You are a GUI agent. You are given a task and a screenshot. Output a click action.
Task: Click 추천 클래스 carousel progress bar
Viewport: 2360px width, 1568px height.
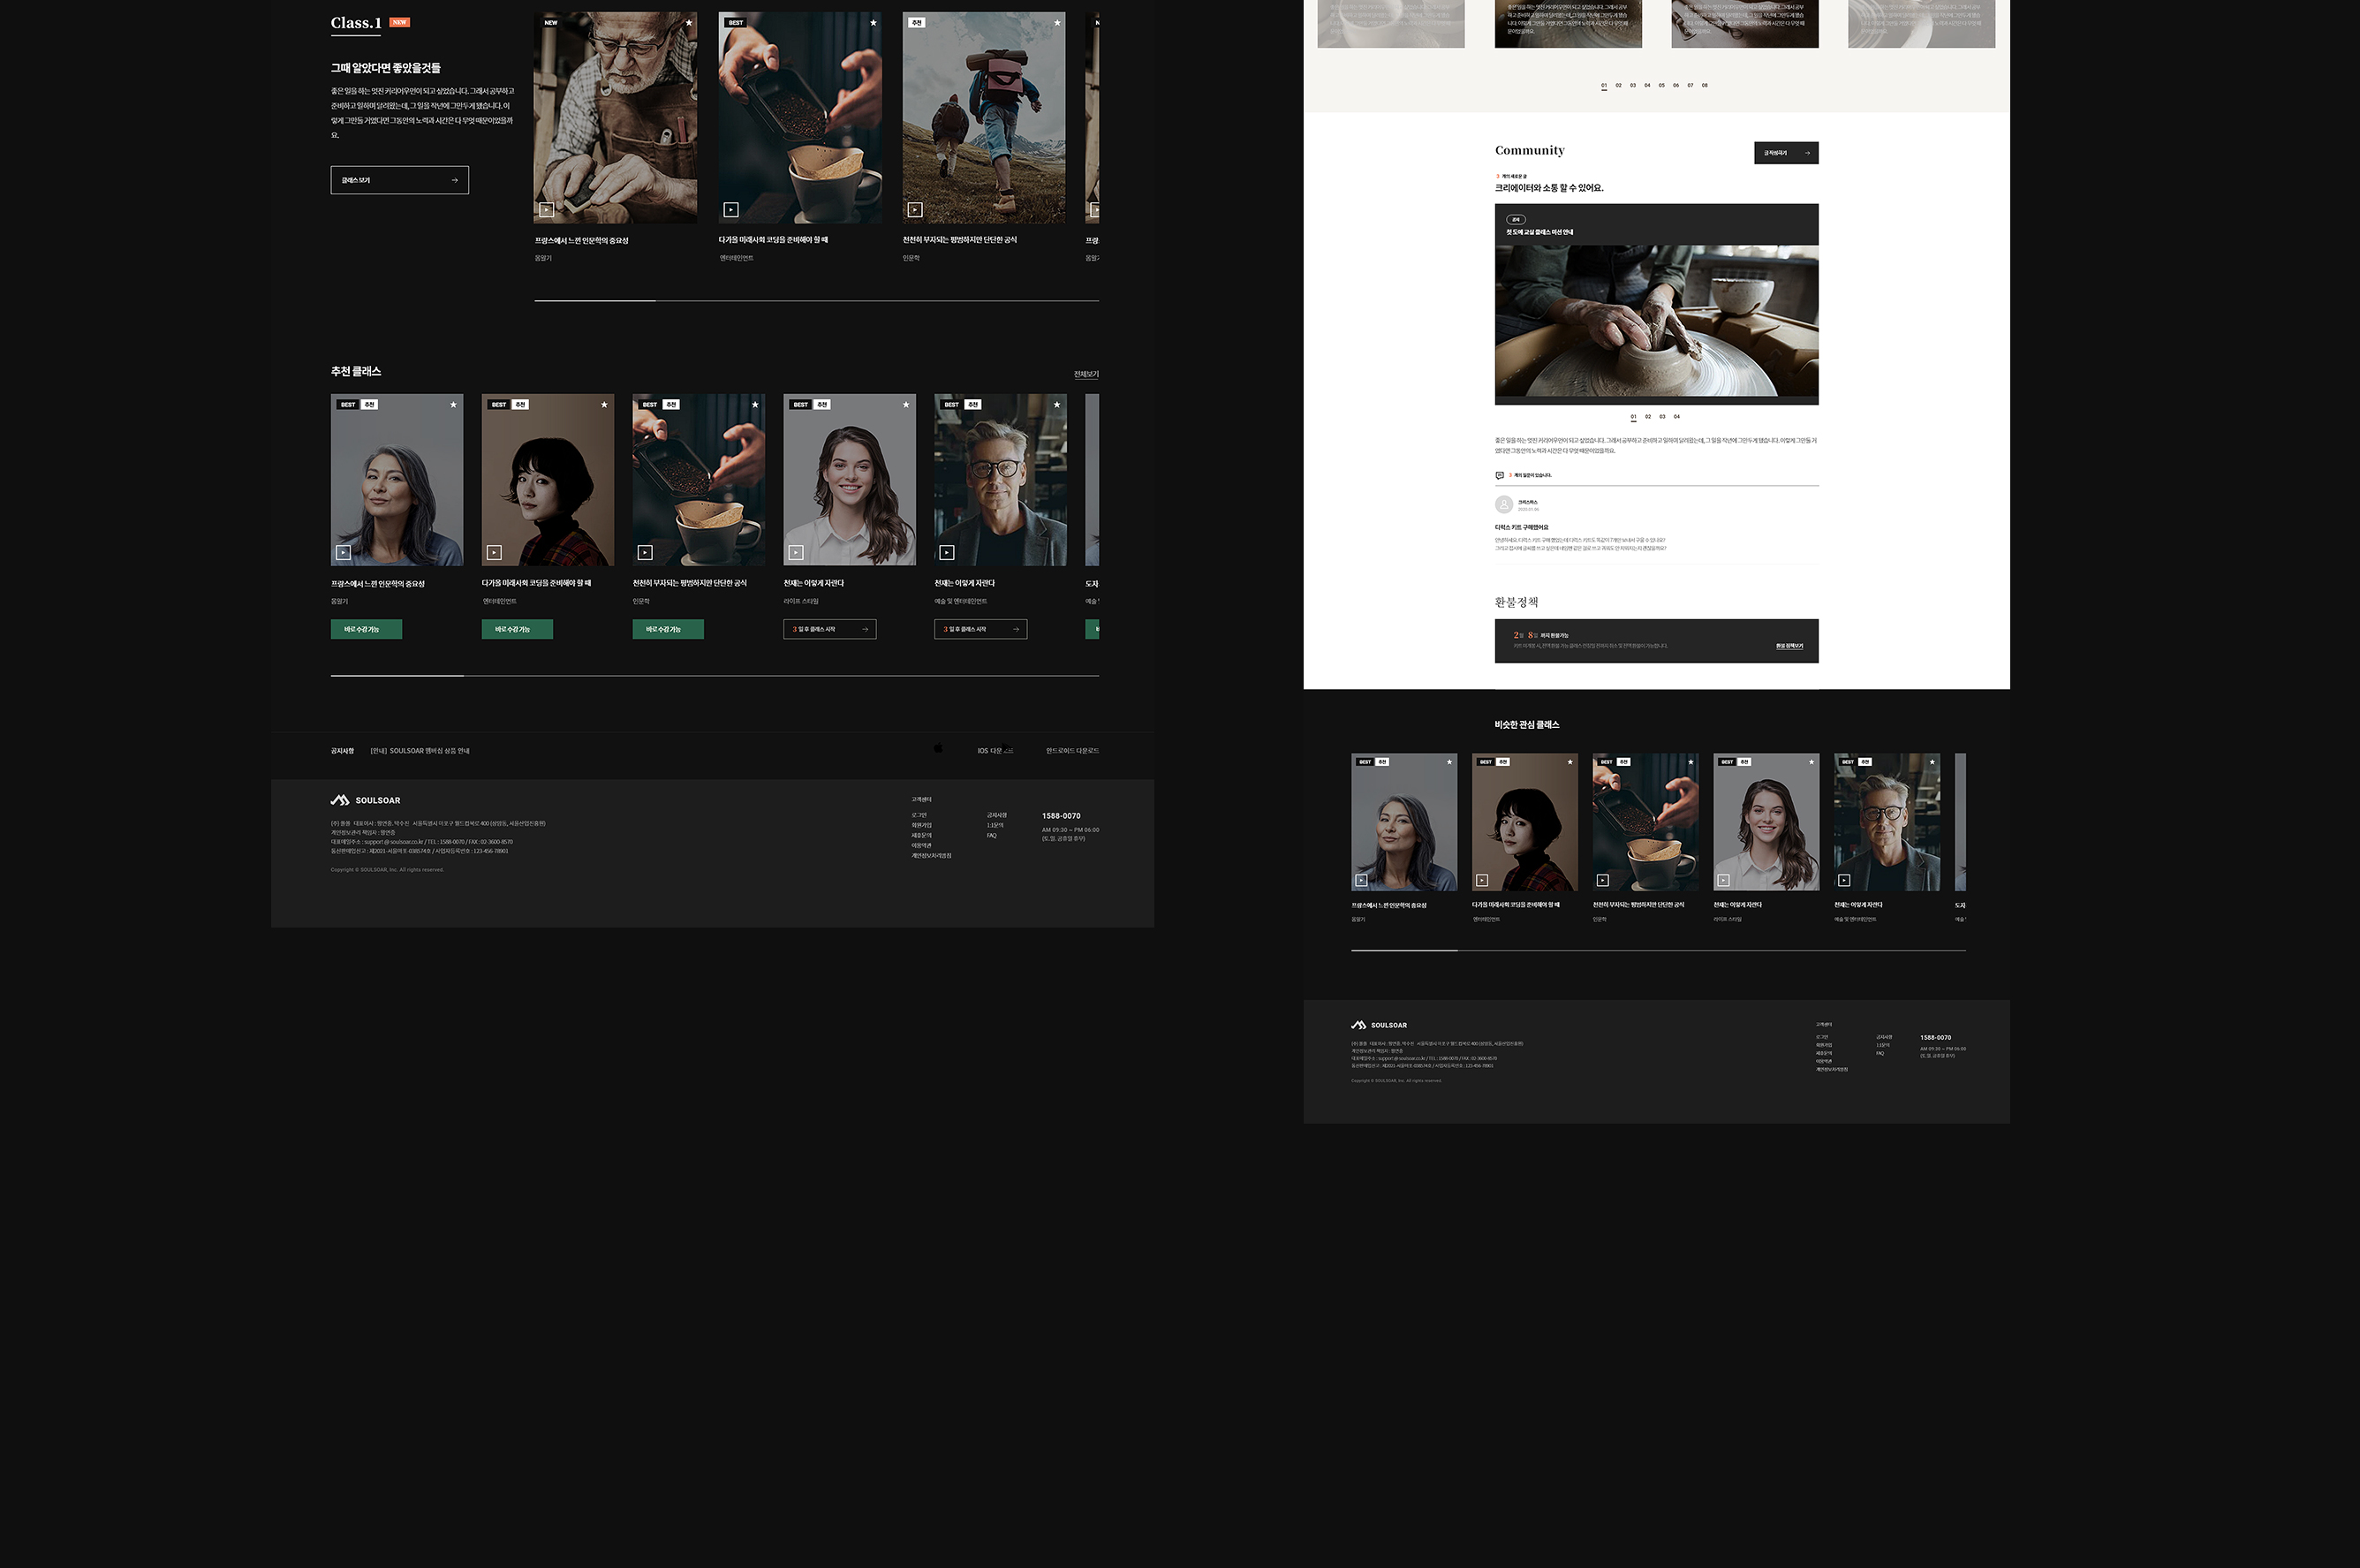(715, 676)
